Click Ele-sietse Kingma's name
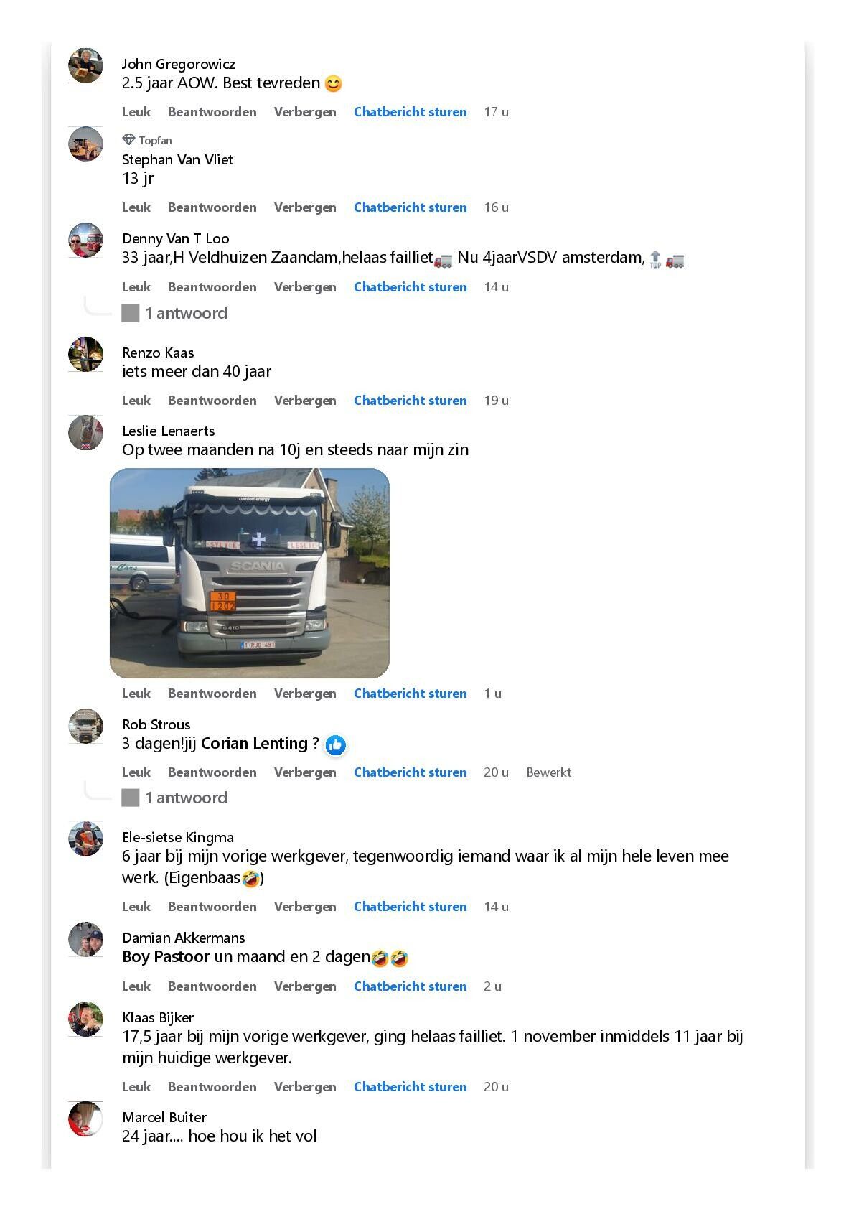 (x=178, y=837)
